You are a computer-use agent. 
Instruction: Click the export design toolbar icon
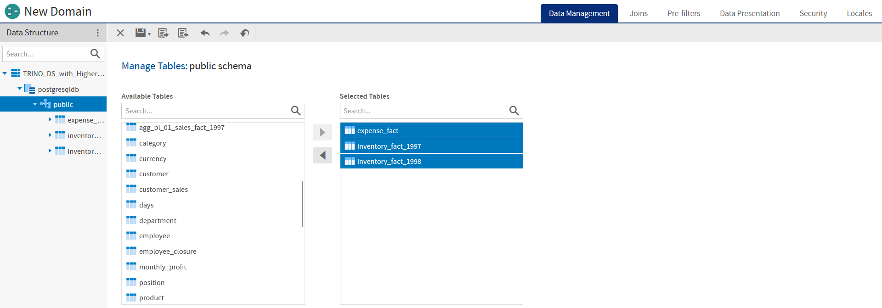(x=163, y=33)
